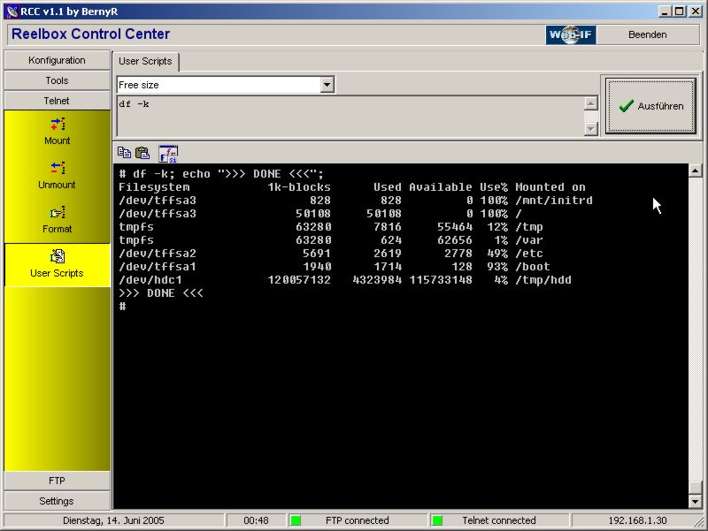Click the /boot mount point text
Image resolution: width=708 pixels, height=531 pixels.
point(533,267)
